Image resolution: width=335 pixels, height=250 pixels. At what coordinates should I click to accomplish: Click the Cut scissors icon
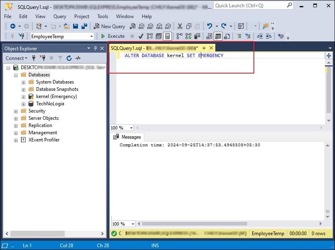tap(180, 26)
